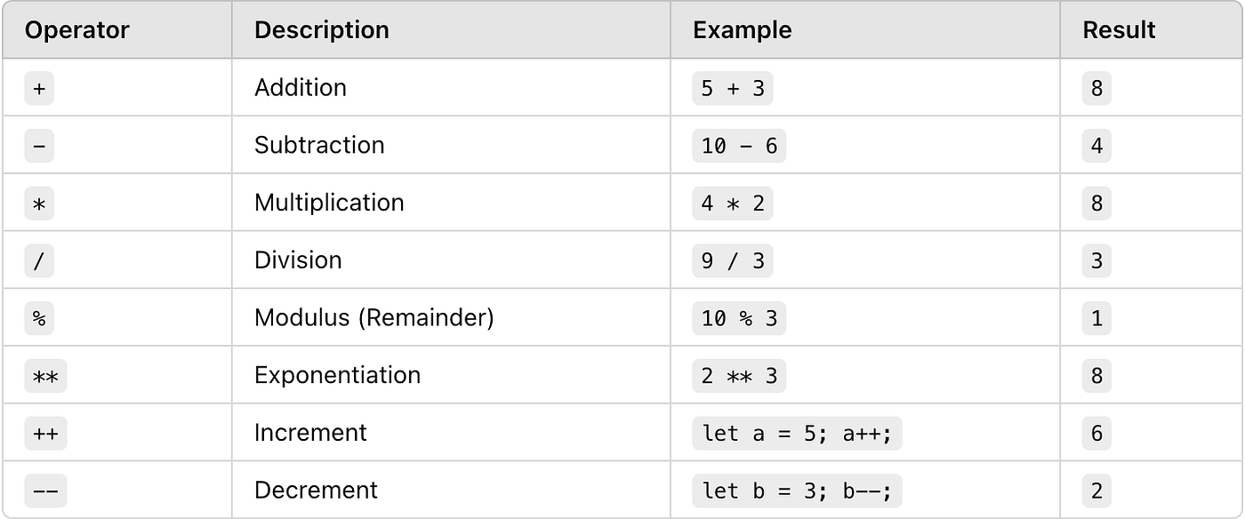Select the slash division operator chip
Image resolution: width=1245 pixels, height=519 pixels.
(x=39, y=260)
